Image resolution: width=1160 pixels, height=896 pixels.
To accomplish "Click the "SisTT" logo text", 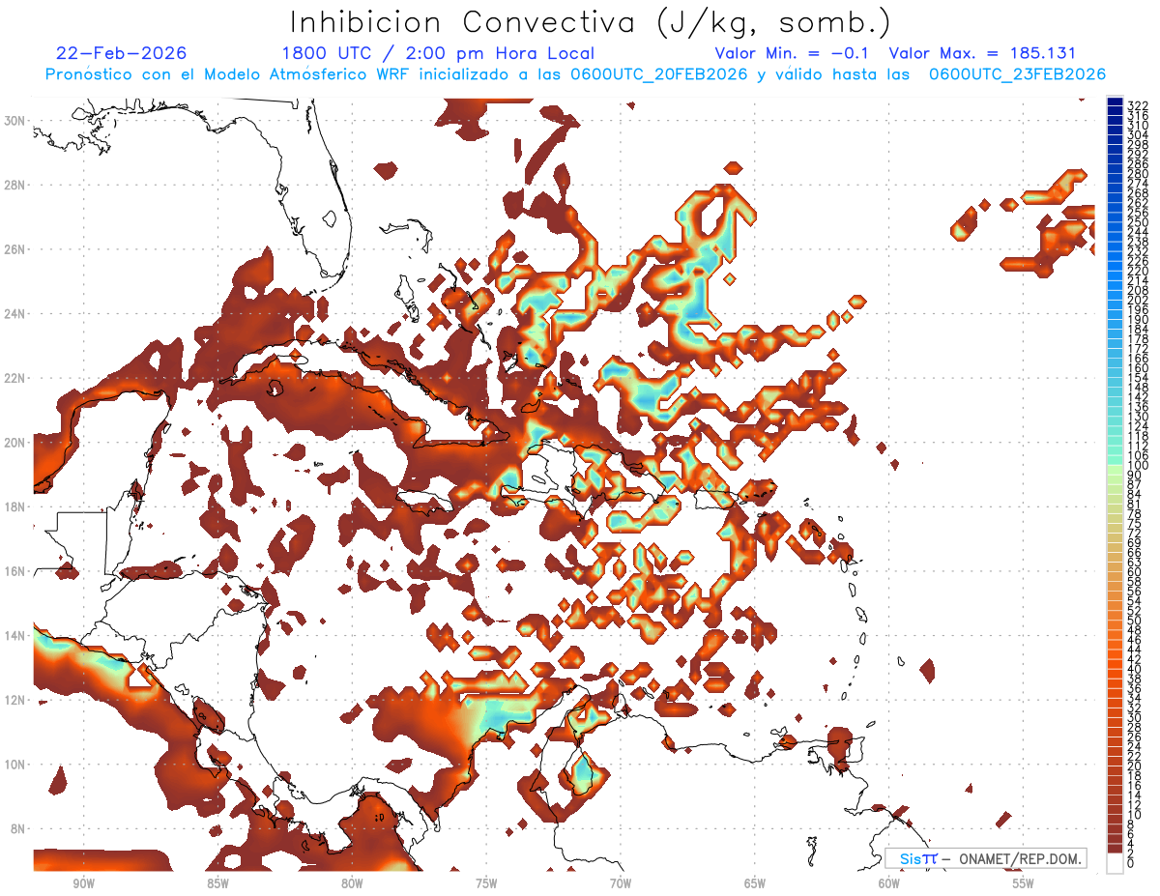I will pyautogui.click(x=918, y=859).
